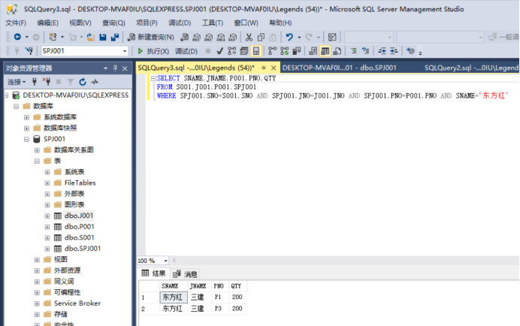Open the 100 % zoom dropdown
This screenshot has height=326, width=520.
coord(165,261)
